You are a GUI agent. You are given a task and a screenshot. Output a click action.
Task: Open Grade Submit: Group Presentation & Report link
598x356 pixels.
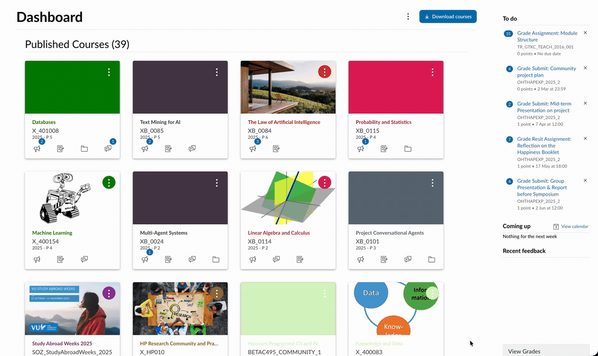pyautogui.click(x=542, y=187)
